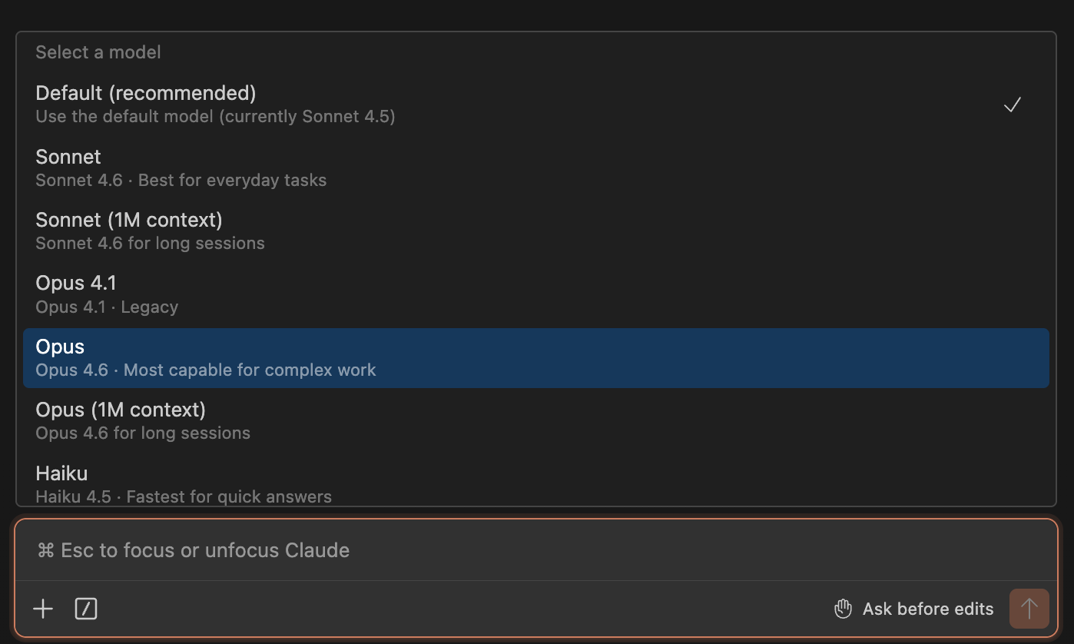The width and height of the screenshot is (1074, 644).
Task: Click the plus attachment icon
Action: pyautogui.click(x=43, y=608)
